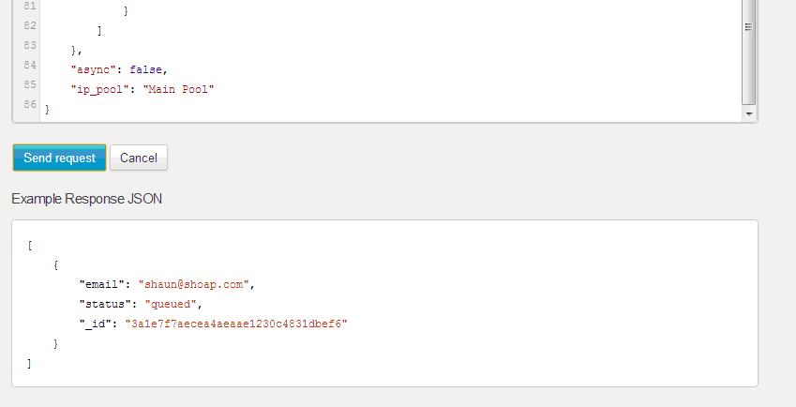Click line number 86 in the gutter

coord(30,104)
